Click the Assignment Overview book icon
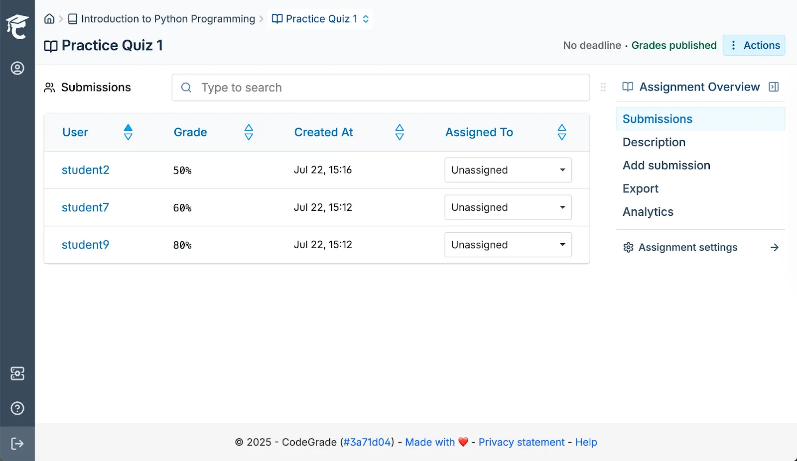 coord(628,87)
